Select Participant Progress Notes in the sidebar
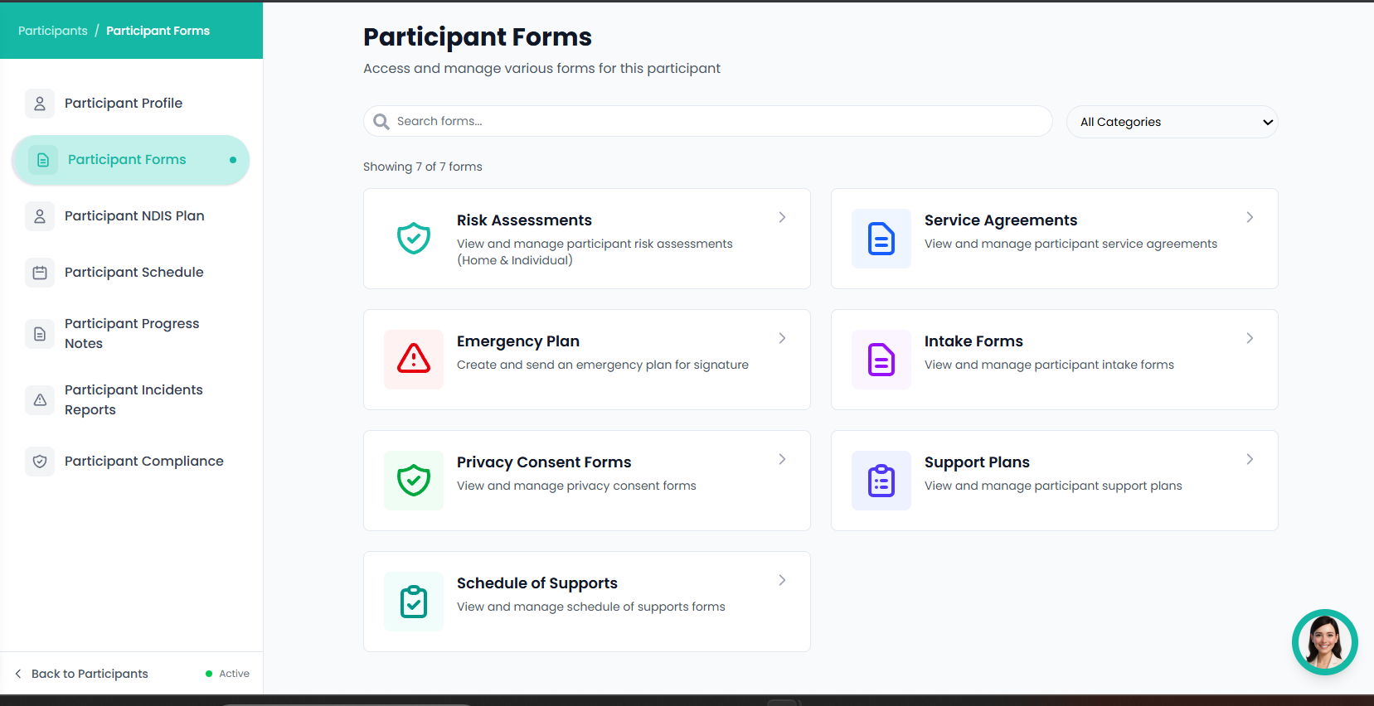Screen dimensions: 1374x706 click(132, 333)
